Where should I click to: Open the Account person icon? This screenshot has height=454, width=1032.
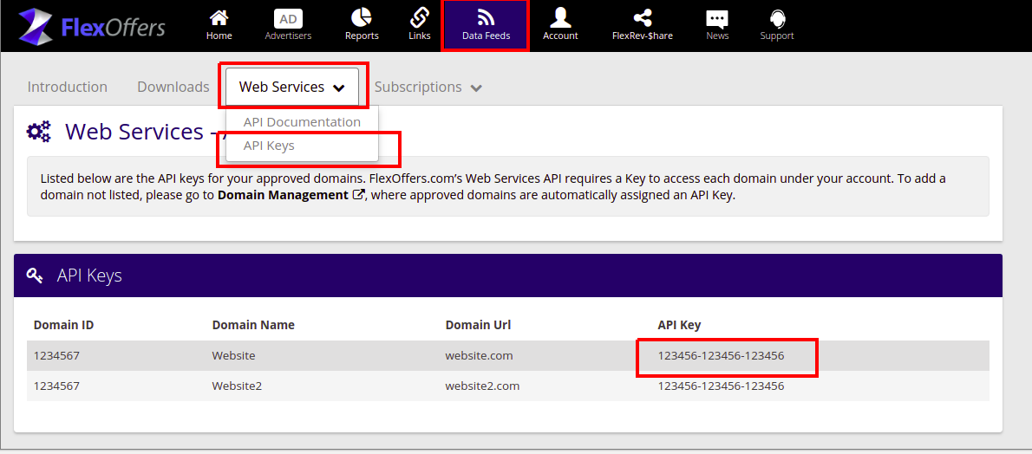(x=560, y=18)
